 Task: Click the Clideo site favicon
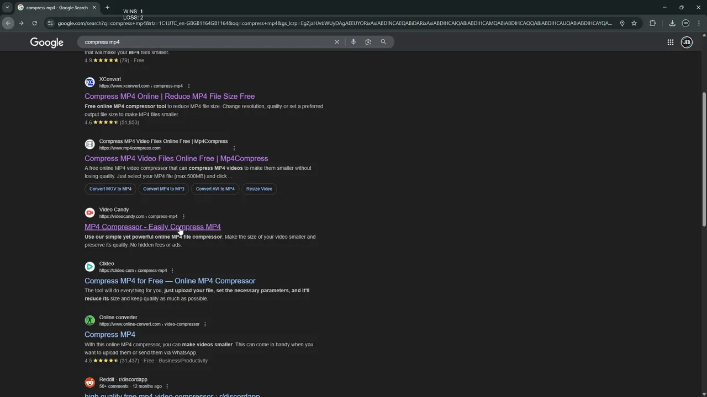tap(89, 267)
